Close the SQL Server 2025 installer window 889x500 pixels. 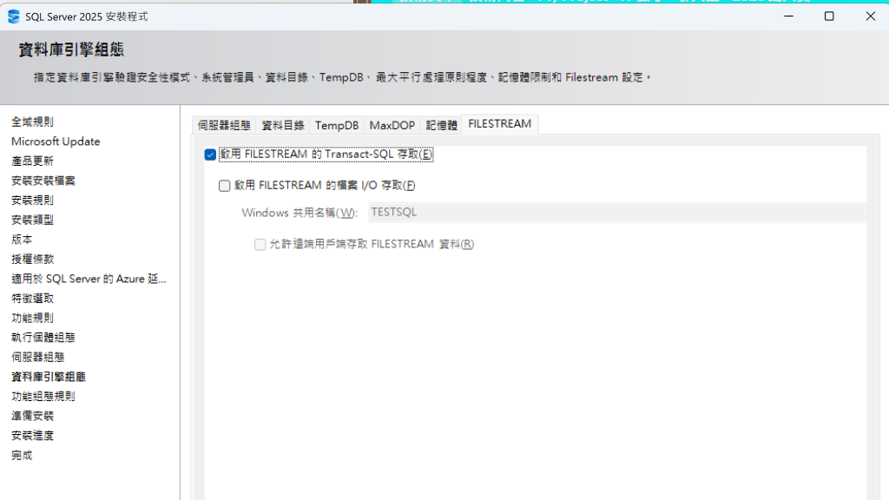[x=870, y=16]
